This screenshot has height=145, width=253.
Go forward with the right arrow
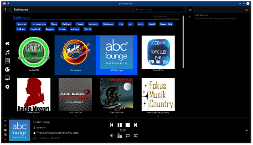click(10, 9)
